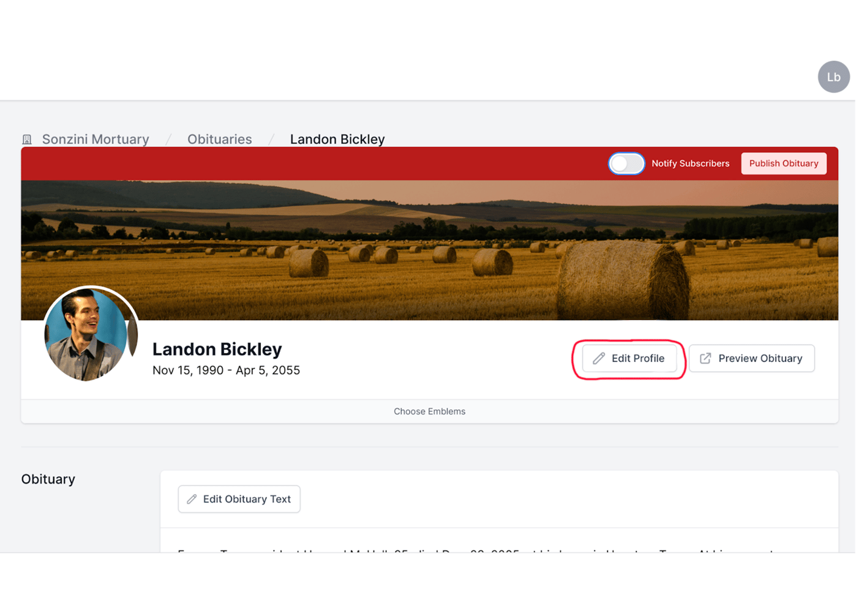Click Landon Bickley's circular profile photo
This screenshot has width=856, height=611.
pos(91,335)
